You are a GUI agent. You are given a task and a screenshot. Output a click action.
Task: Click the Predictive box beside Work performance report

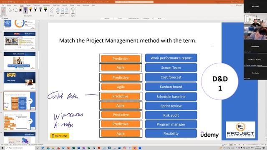121,59
